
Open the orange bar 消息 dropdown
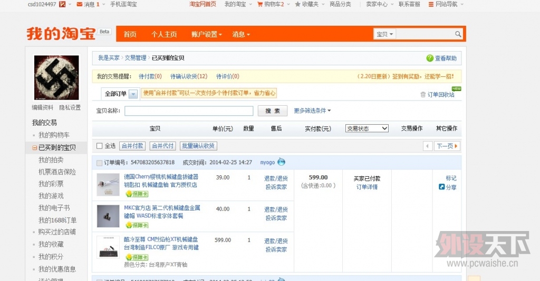(x=241, y=34)
